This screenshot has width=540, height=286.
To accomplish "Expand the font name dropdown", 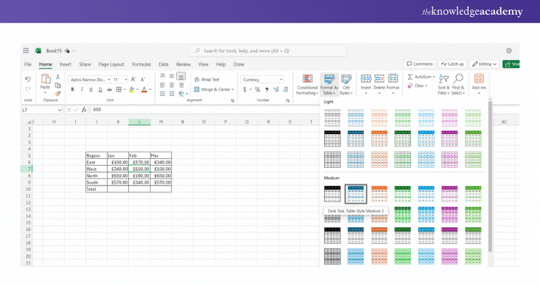I will (x=89, y=79).
